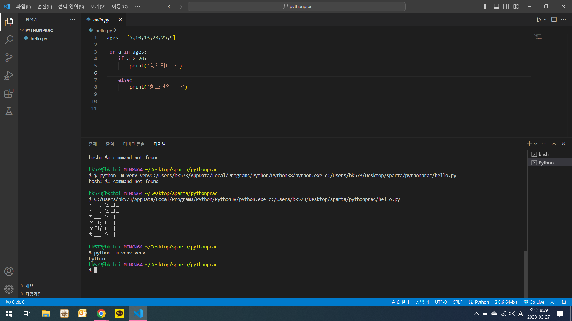Viewport: 572px width, 321px height.
Task: Switch to the 디버그 콘솔 tab
Action: (134, 144)
